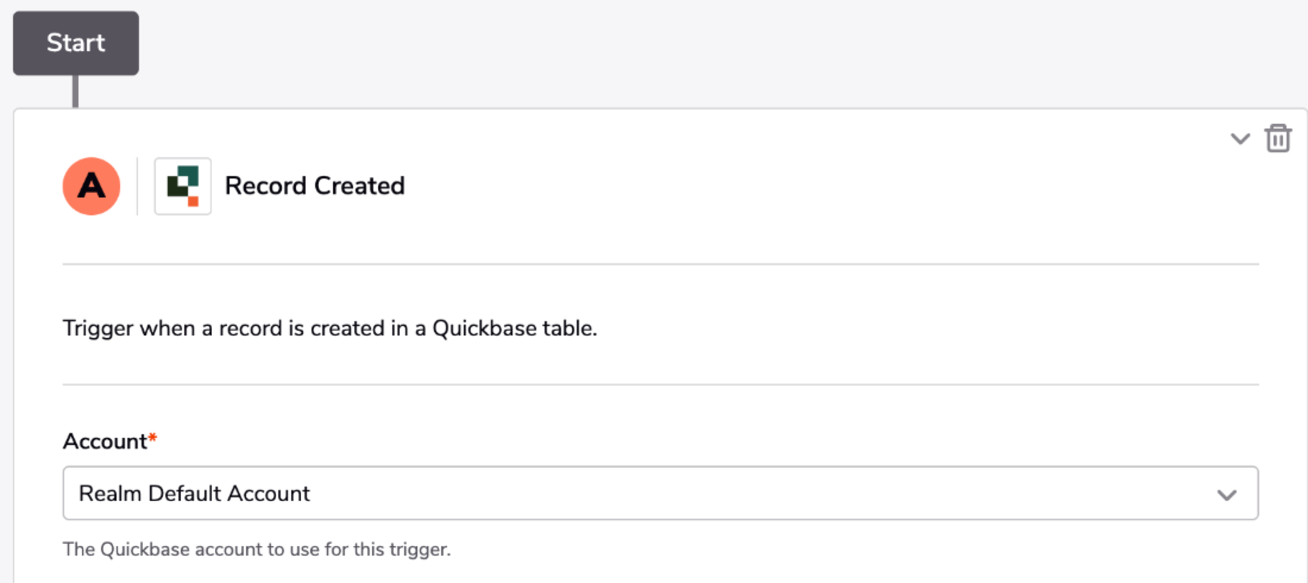Collapse the trigger card with the top chevron
This screenshot has width=1308, height=583.
[1240, 138]
